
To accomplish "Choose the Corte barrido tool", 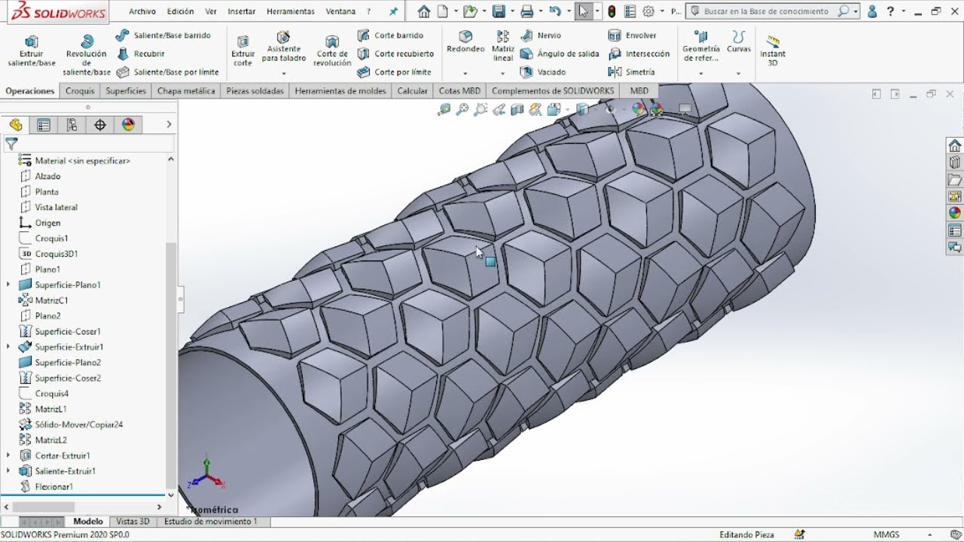I will 391,35.
